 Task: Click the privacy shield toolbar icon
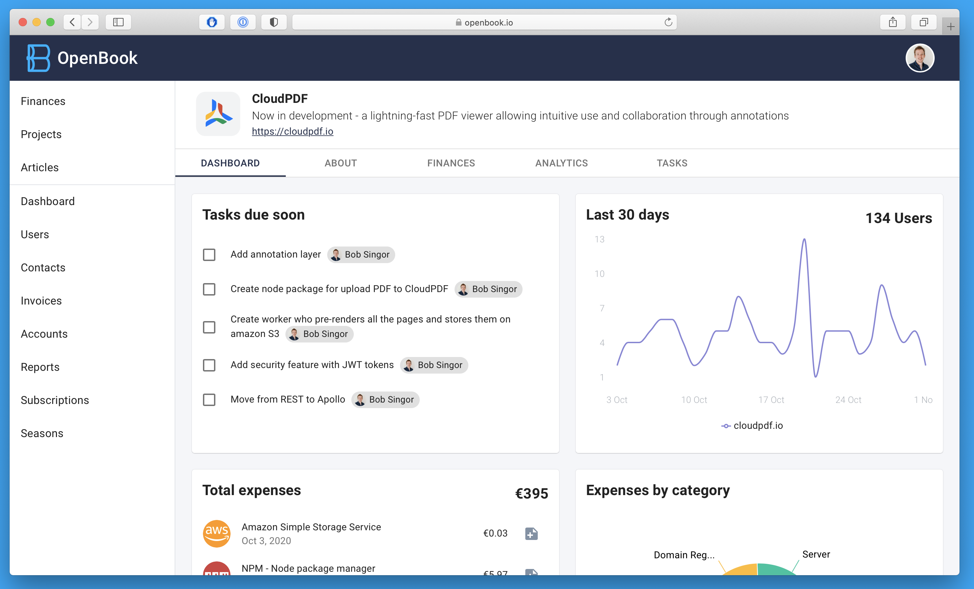tap(274, 22)
